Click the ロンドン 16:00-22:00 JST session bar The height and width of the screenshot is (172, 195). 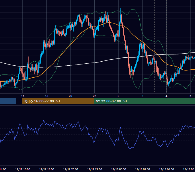pos(58,101)
